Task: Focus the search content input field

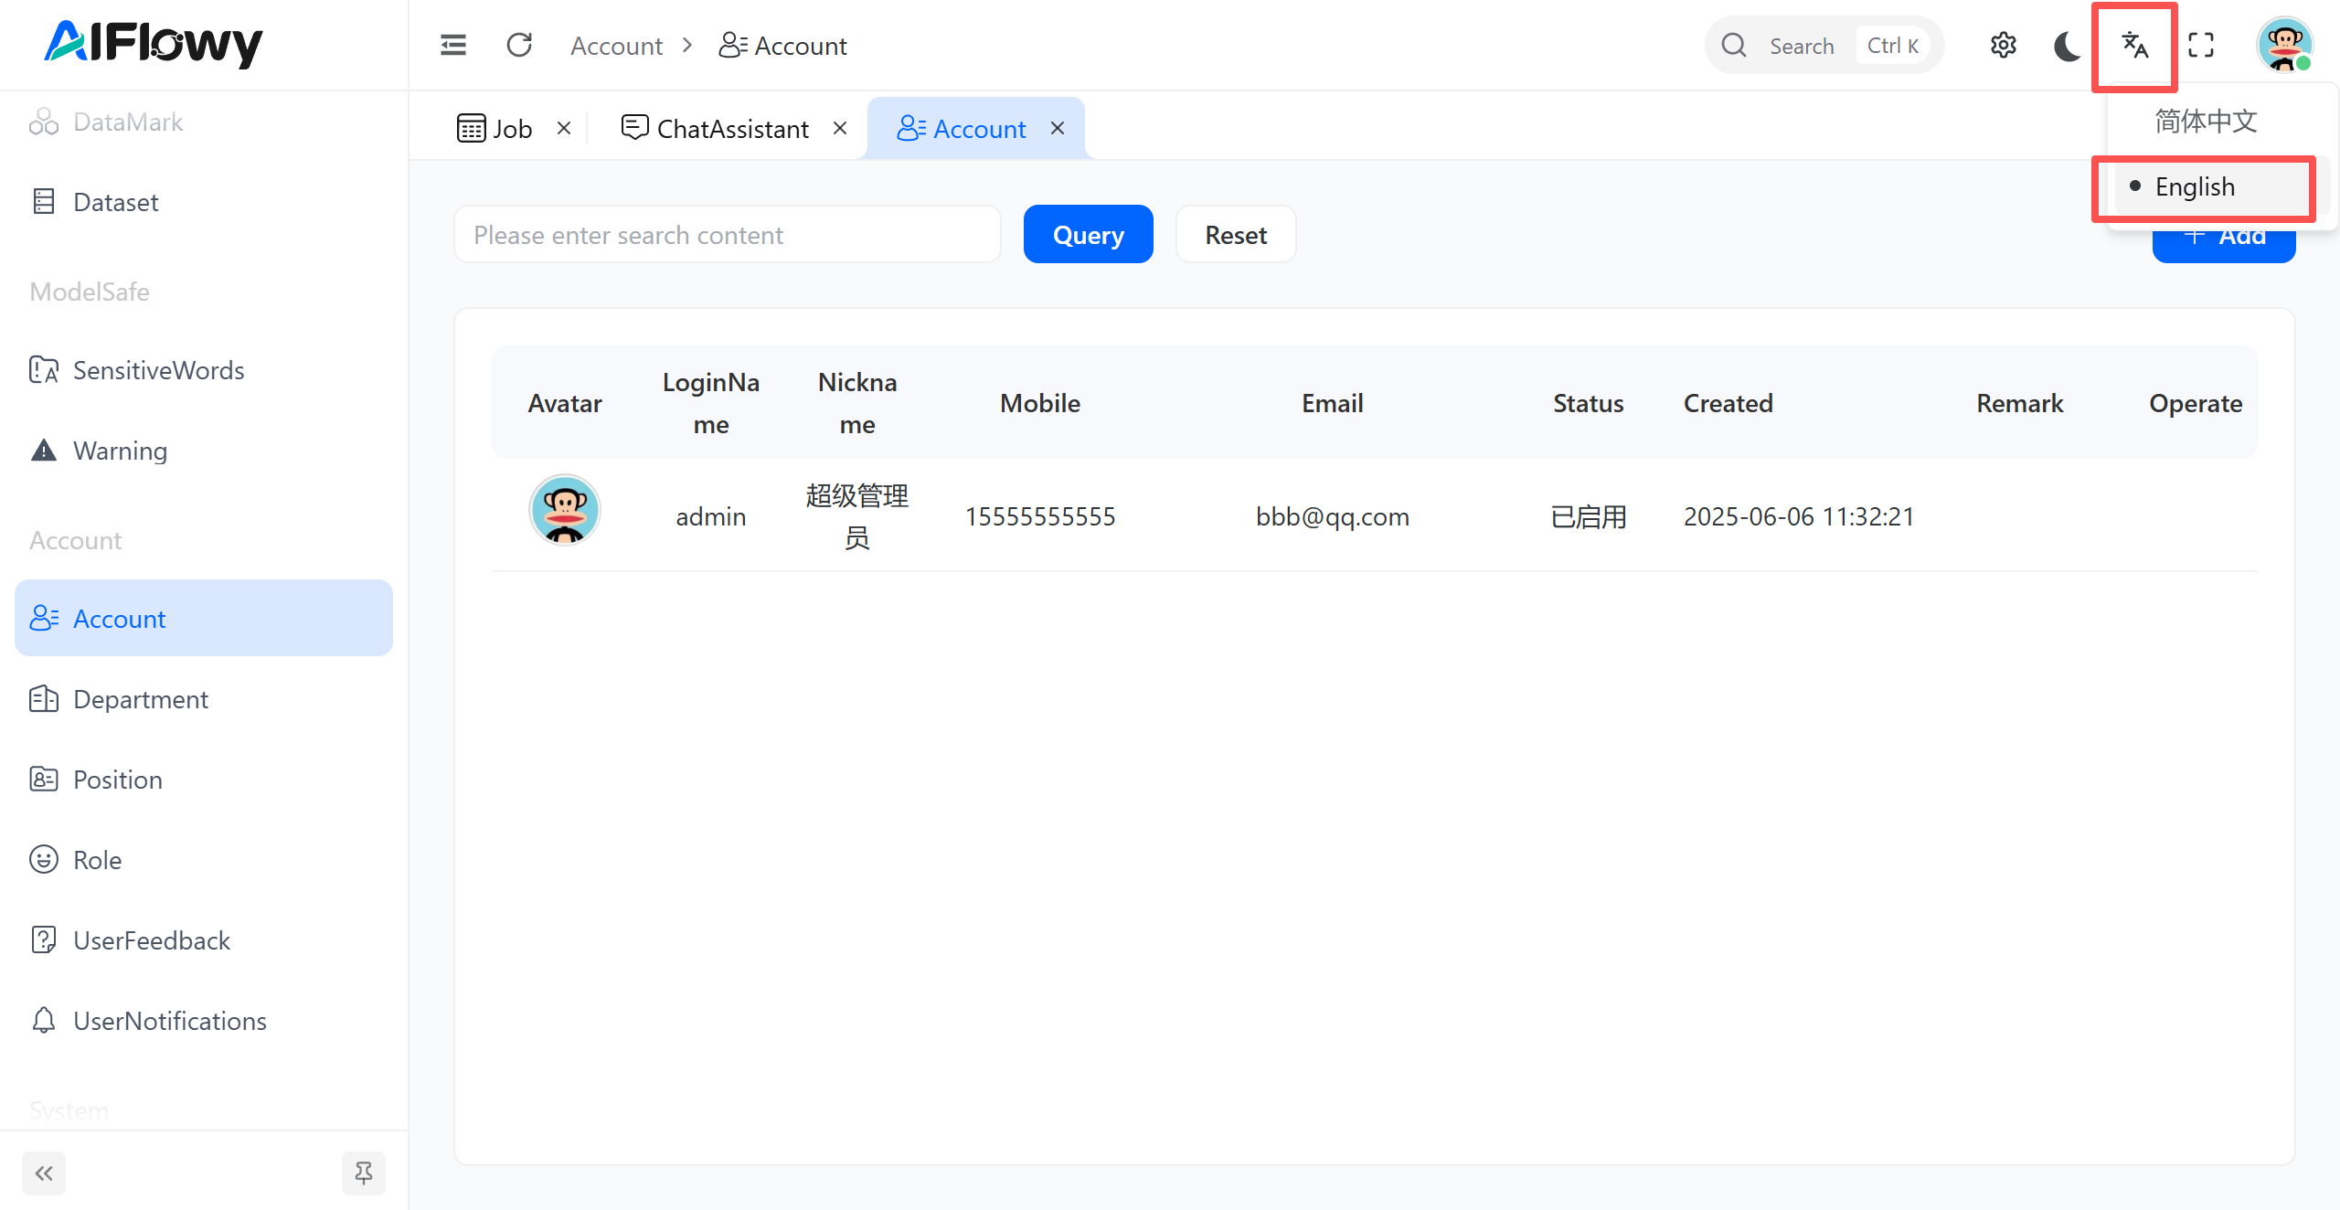Action: click(x=727, y=235)
